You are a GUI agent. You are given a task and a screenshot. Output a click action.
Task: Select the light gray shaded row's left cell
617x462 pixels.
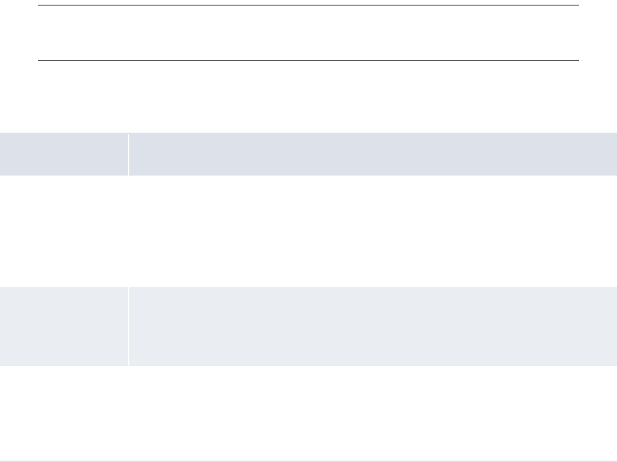64,326
